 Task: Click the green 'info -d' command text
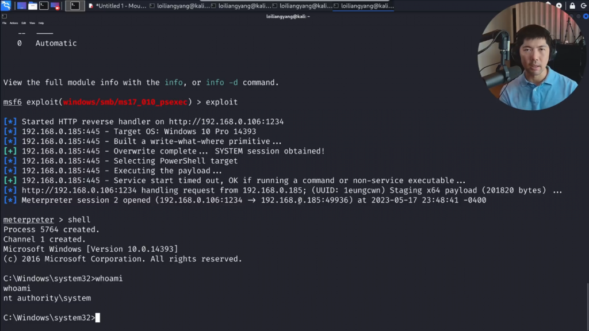[221, 83]
